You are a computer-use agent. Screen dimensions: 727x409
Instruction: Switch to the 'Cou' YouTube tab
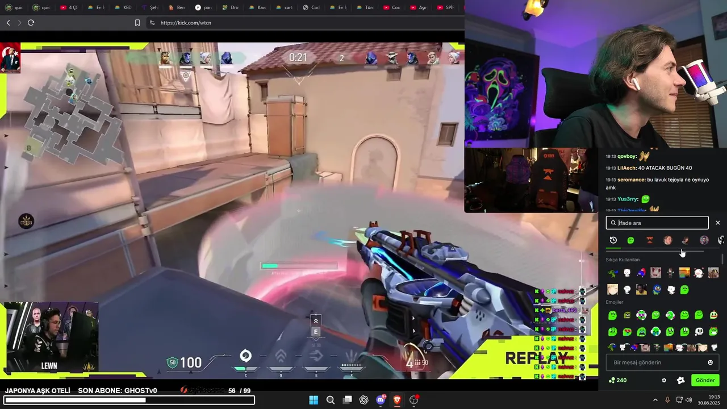[392, 7]
